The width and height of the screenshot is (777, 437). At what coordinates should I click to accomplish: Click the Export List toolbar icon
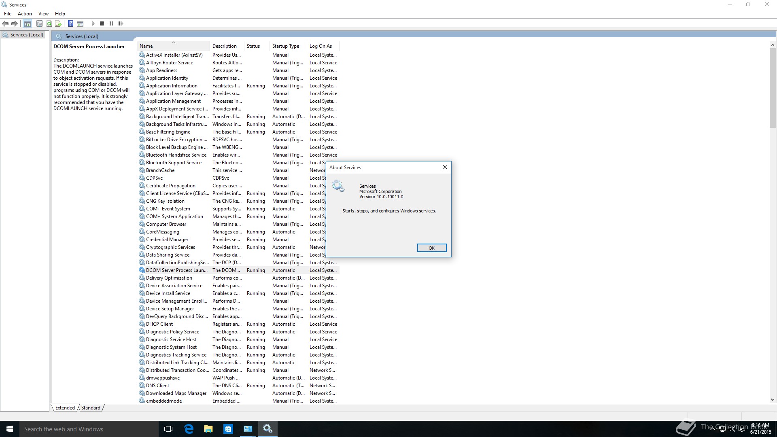(58, 23)
